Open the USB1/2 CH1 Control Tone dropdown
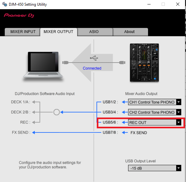186x182 pixels. (x=155, y=102)
